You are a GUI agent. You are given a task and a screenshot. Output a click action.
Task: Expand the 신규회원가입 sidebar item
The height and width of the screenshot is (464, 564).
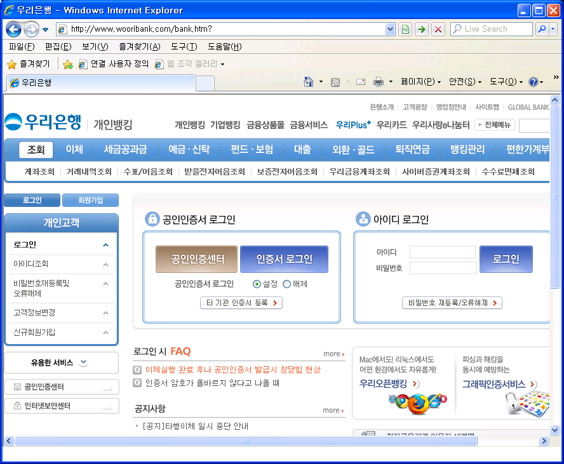105,333
